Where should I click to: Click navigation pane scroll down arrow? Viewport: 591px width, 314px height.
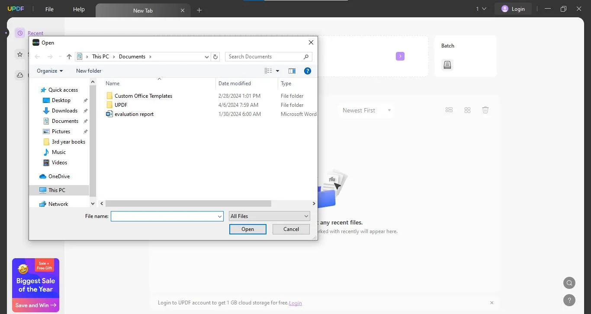click(93, 203)
